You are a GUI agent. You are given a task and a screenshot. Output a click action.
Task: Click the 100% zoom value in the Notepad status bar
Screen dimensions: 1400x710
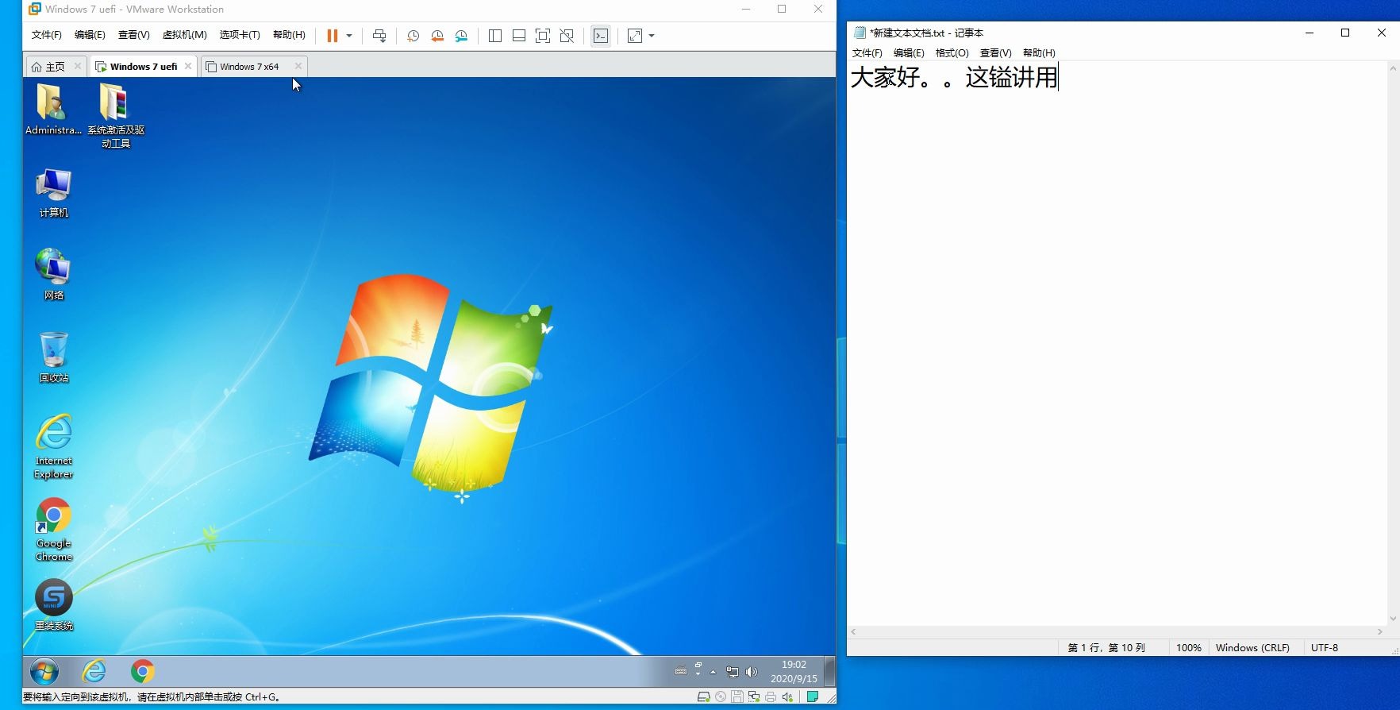[x=1188, y=648]
